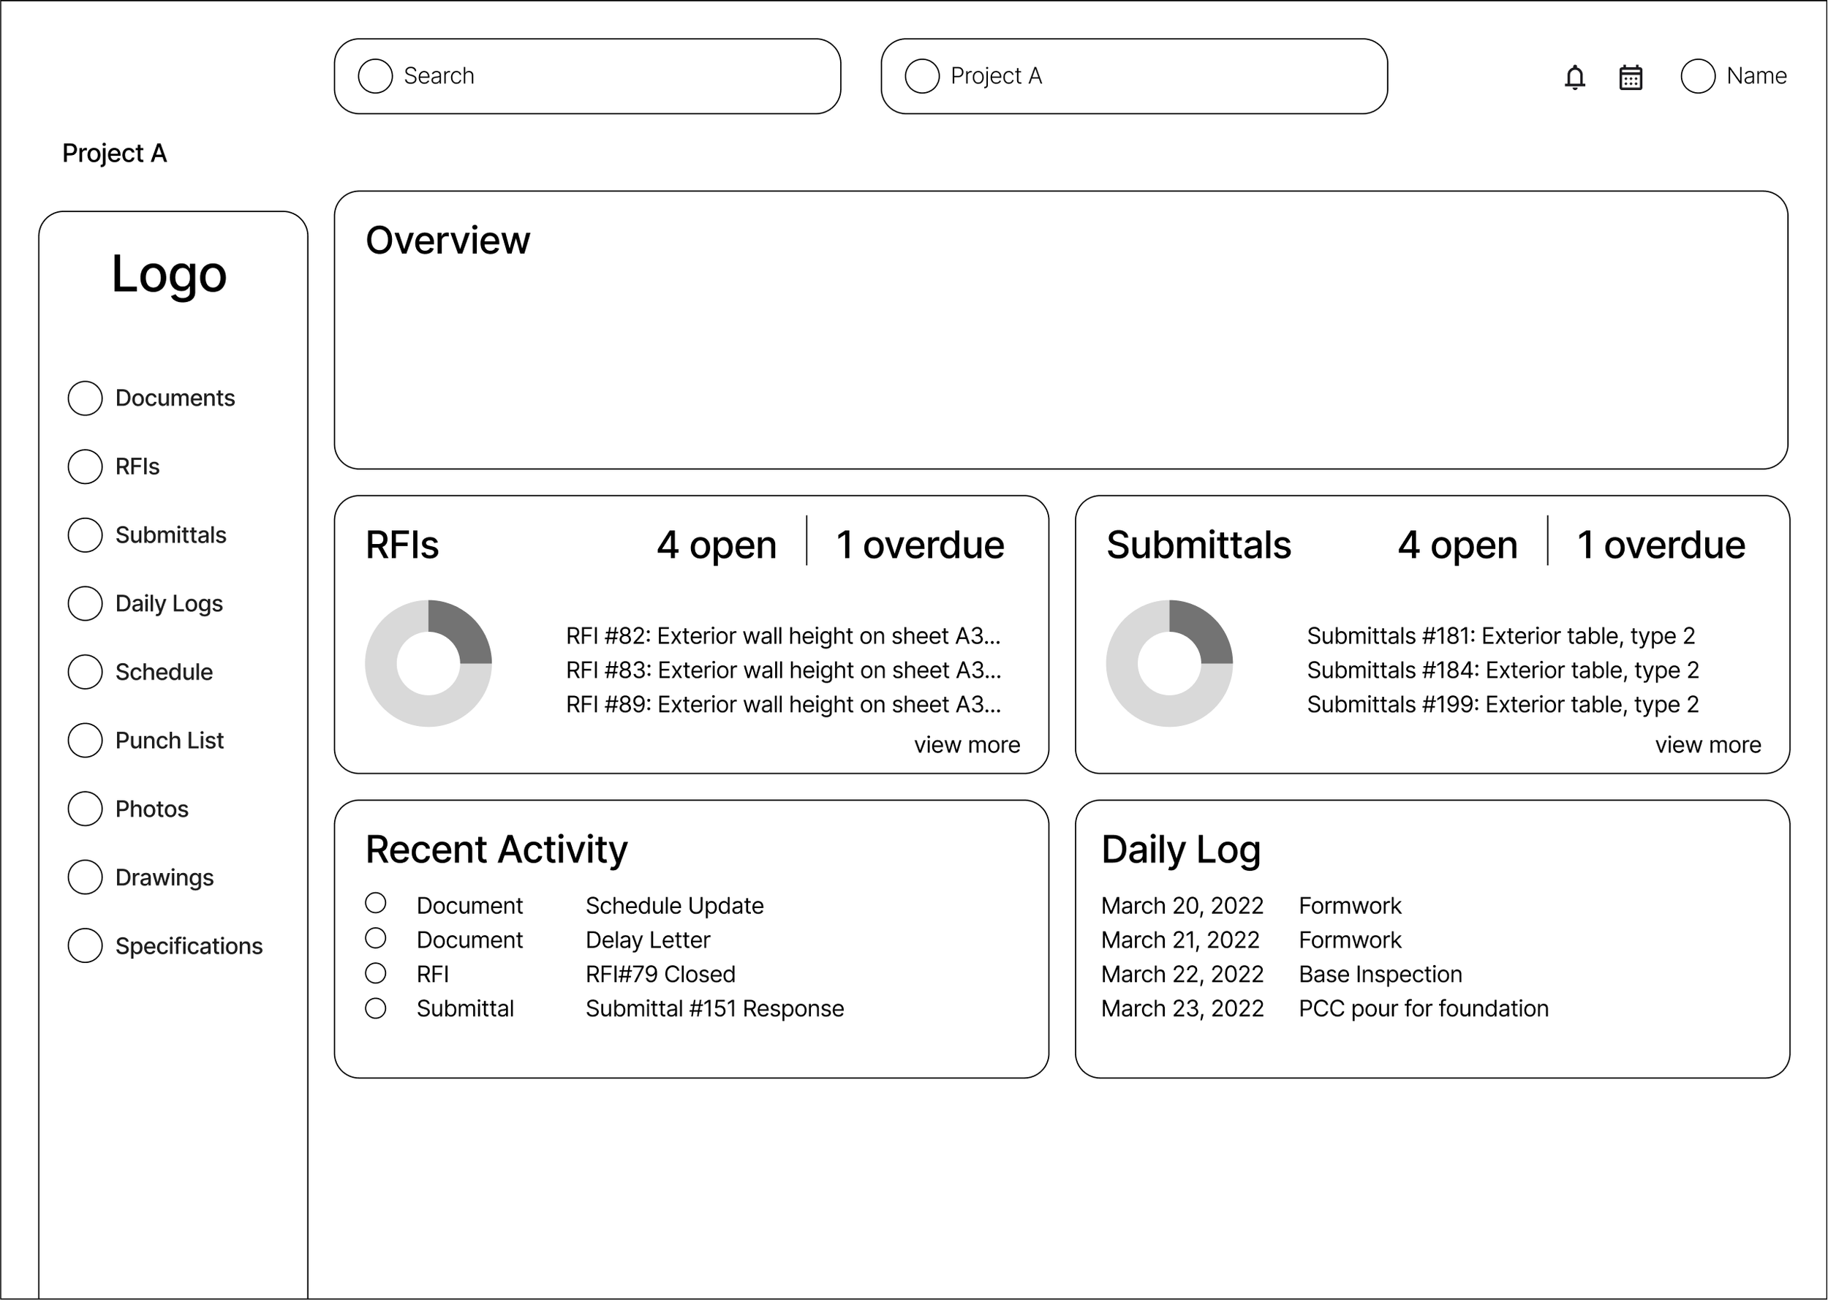
Task: Expand RFIs list with view more
Action: click(967, 744)
